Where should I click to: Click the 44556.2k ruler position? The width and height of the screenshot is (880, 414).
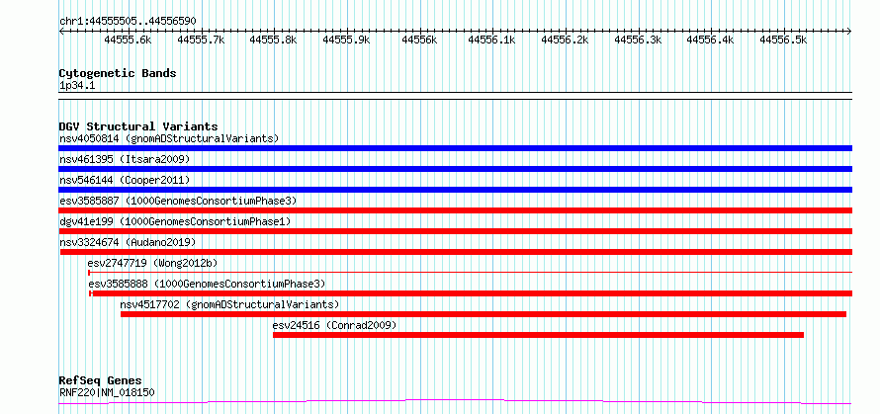click(566, 40)
